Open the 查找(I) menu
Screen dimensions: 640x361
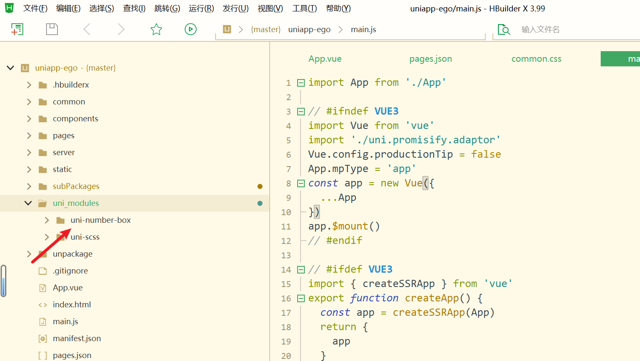[134, 8]
